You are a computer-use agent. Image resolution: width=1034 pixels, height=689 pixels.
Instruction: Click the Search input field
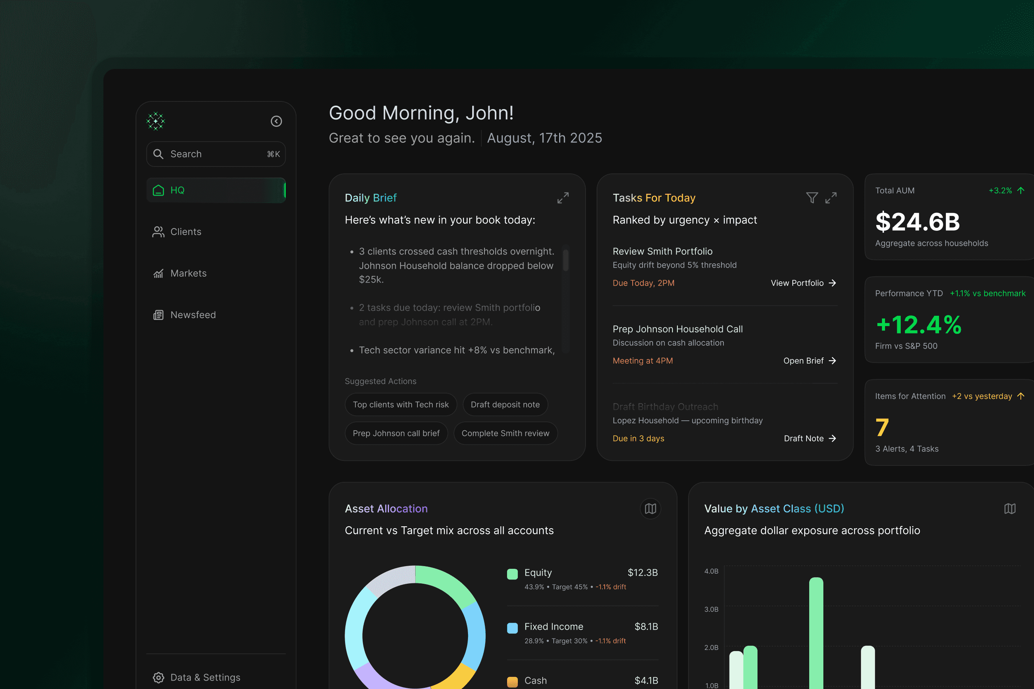[216, 154]
